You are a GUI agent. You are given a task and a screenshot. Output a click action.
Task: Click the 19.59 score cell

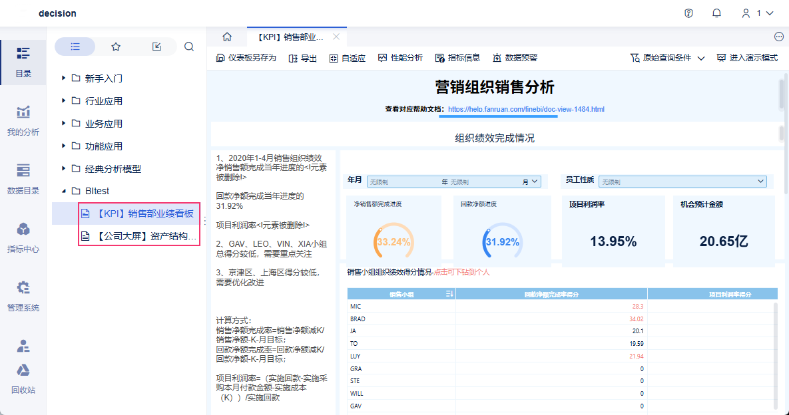551,344
